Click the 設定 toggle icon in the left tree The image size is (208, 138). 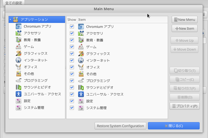click(19, 101)
